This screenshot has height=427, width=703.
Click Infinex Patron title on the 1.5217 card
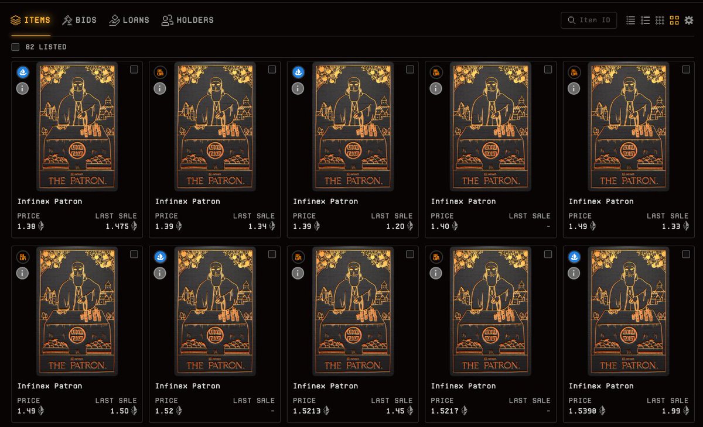click(x=463, y=386)
